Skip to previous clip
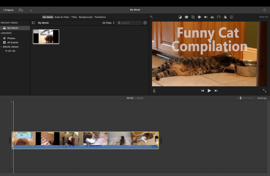Viewport: 270px width, 176px height. tap(202, 91)
